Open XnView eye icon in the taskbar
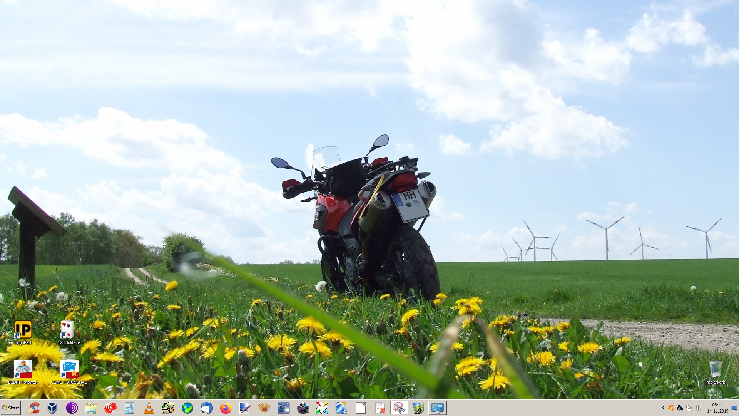739x416 pixels. tap(264, 408)
